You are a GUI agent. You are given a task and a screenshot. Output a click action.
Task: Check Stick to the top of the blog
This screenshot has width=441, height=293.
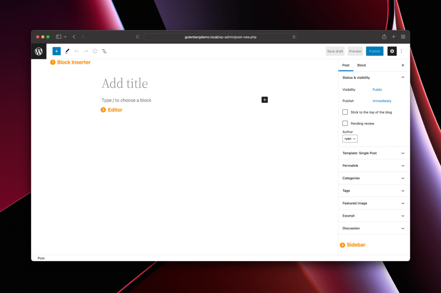pyautogui.click(x=345, y=112)
